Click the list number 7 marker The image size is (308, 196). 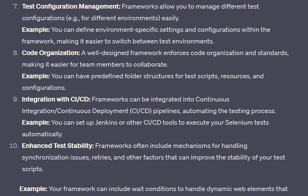pos(16,7)
